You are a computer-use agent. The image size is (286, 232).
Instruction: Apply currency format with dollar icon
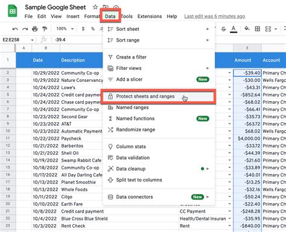(x=83, y=29)
